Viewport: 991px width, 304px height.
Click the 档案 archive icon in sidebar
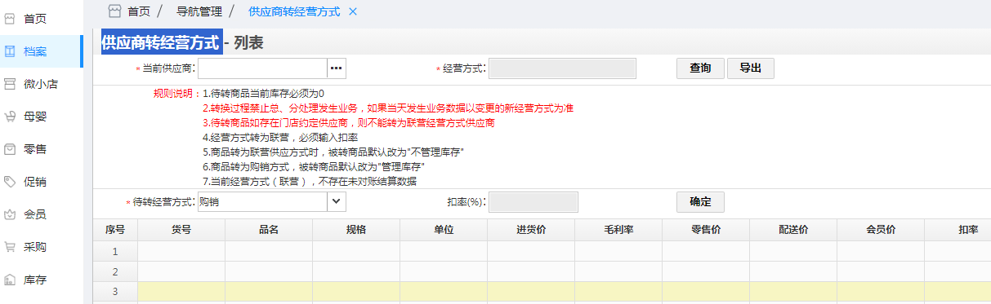coord(11,51)
